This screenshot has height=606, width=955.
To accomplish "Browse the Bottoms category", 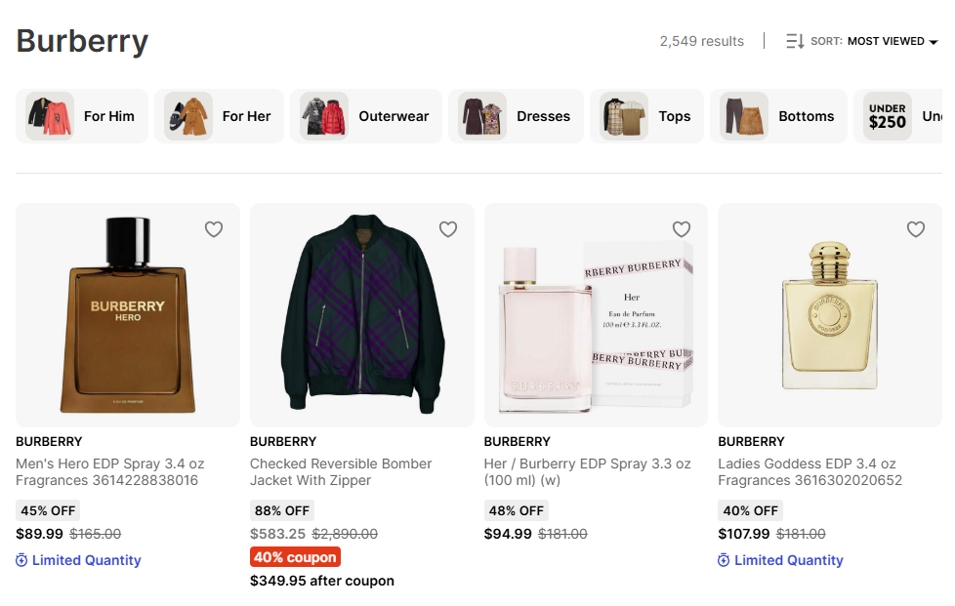I will (778, 116).
